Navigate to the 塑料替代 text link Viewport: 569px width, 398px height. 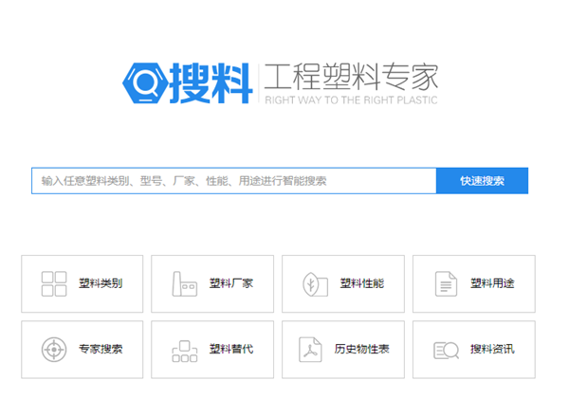[x=230, y=349]
